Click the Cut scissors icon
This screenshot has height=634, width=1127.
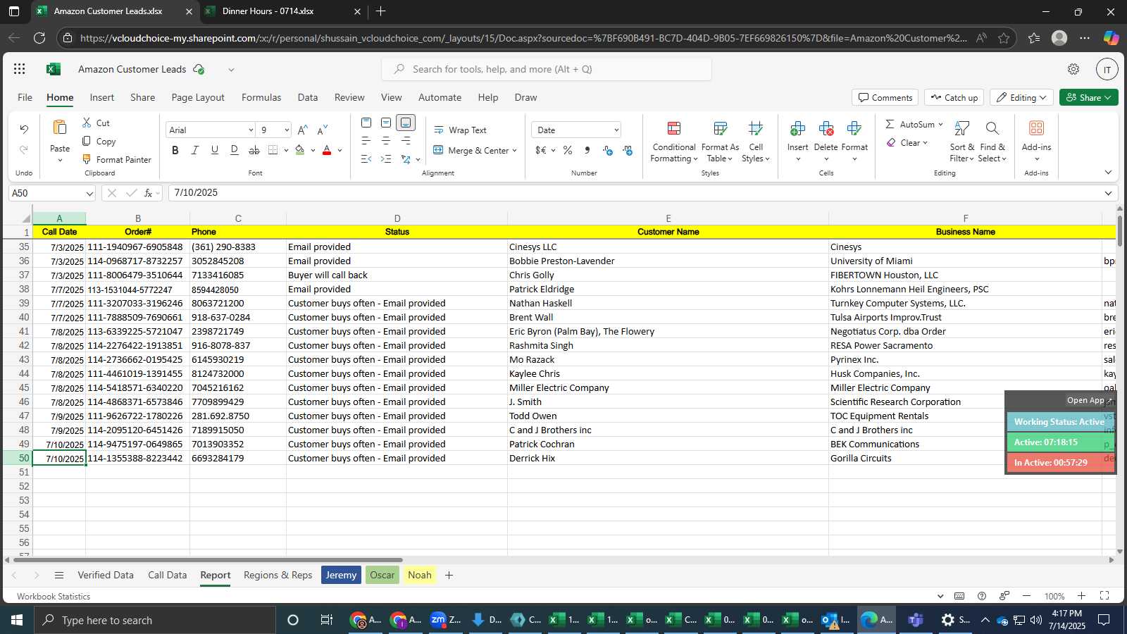(x=87, y=123)
